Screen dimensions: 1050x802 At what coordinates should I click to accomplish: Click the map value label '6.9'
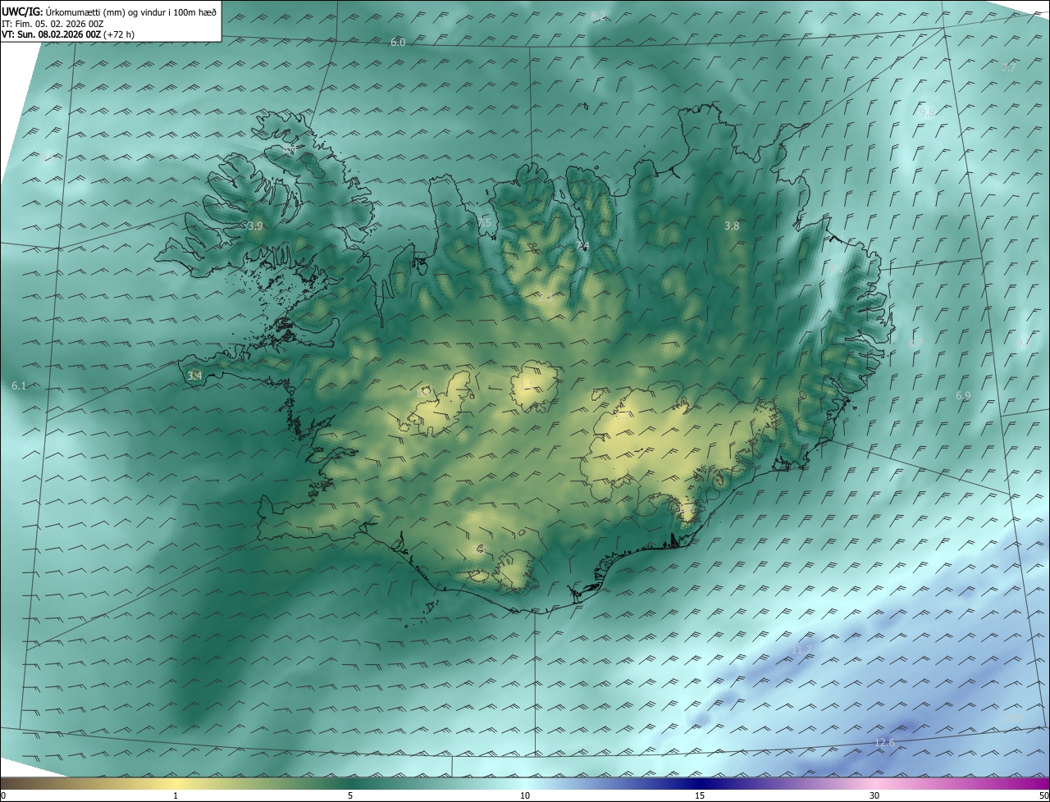point(963,396)
